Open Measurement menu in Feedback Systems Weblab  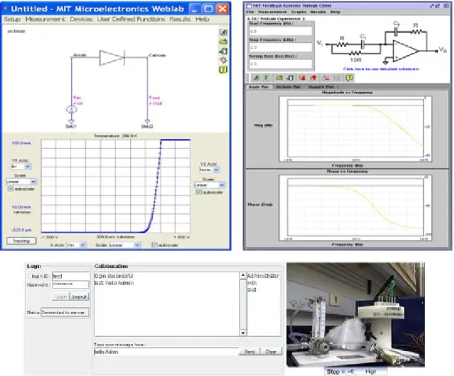click(272, 12)
